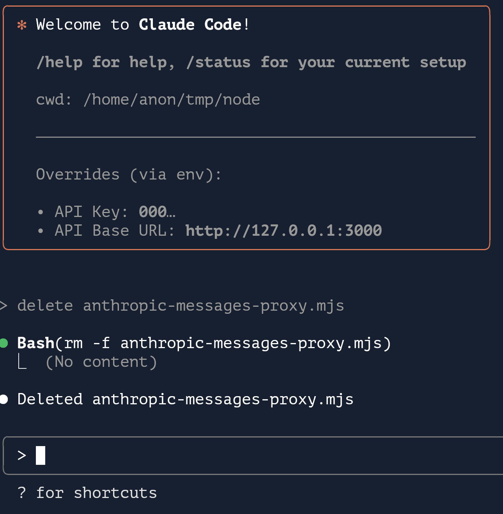Click the /help command text
This screenshot has height=514, width=503.
pos(59,62)
